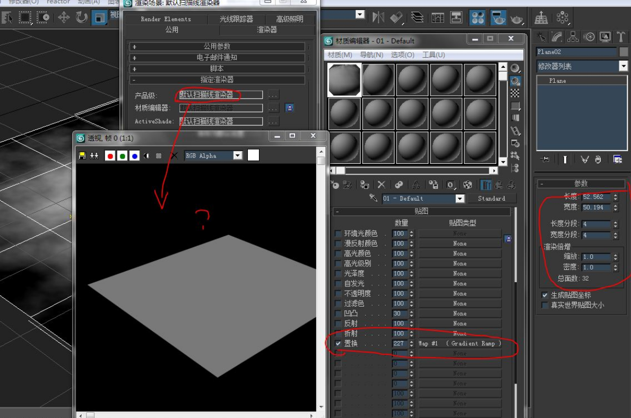Enable the 漫反射颜色 map checkbox
This screenshot has width=631, height=418.
pos(338,243)
